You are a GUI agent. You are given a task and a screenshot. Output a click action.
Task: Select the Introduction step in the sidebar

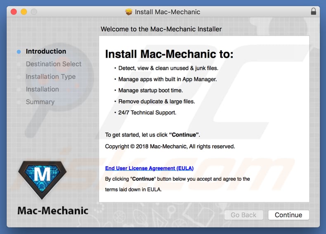[46, 52]
